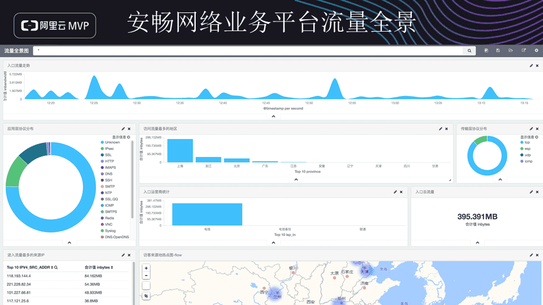The height and width of the screenshot is (305, 543).
Task: Click the filter magnifier next to IPV4_SRC_ADDR header
Action: [x=56, y=267]
